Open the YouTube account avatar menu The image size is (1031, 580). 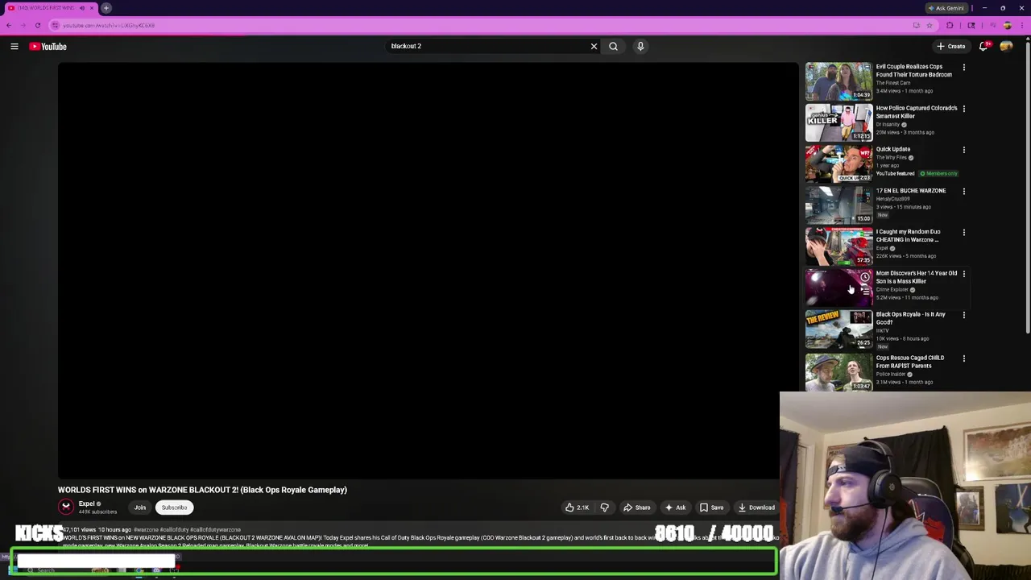[1006, 47]
